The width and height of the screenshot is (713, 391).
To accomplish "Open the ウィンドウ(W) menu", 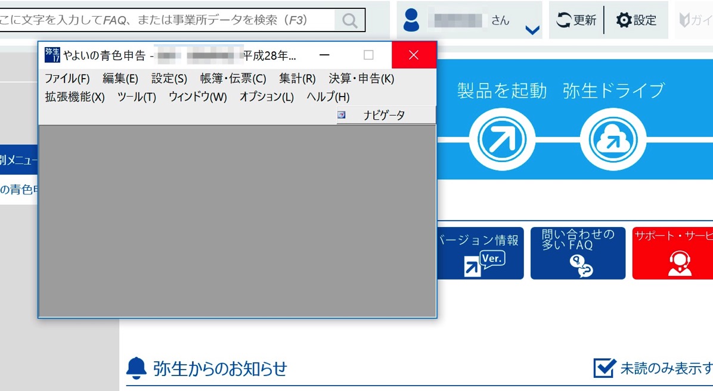I will pos(198,97).
